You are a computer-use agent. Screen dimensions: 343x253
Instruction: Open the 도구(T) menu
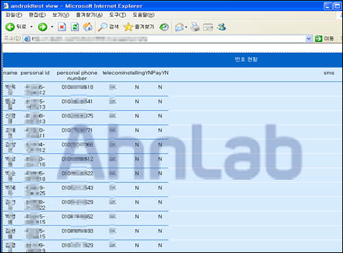pyautogui.click(x=117, y=15)
